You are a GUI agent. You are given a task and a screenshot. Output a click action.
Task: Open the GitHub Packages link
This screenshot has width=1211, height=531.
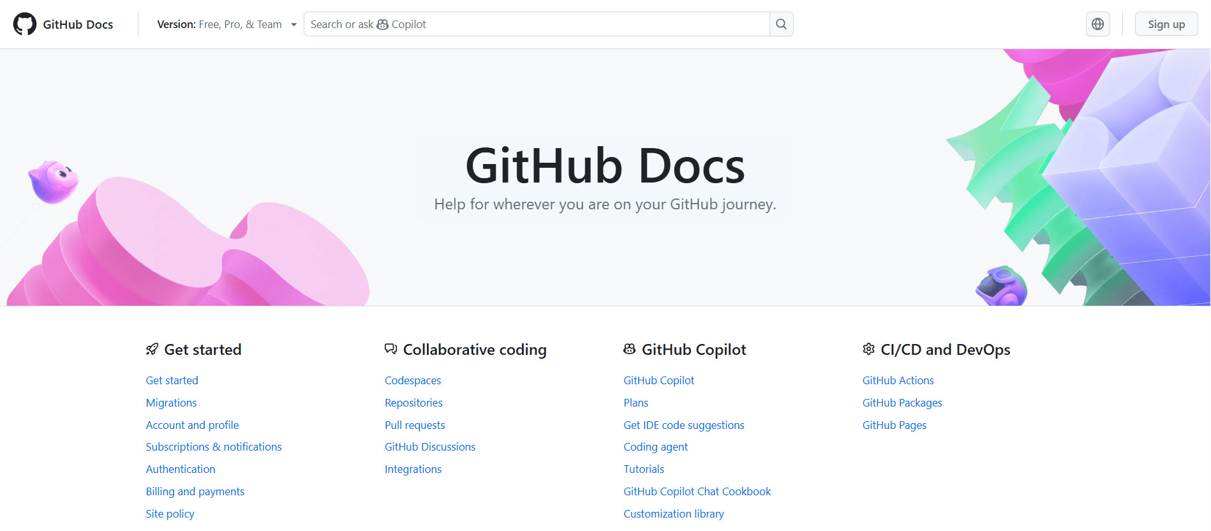point(902,403)
